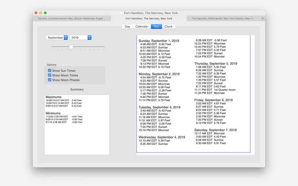Image resolution: width=298 pixels, height=186 pixels.
Task: Select the 1/12/20 3:28 PM EST minimum
Action: [x=64, y=117]
